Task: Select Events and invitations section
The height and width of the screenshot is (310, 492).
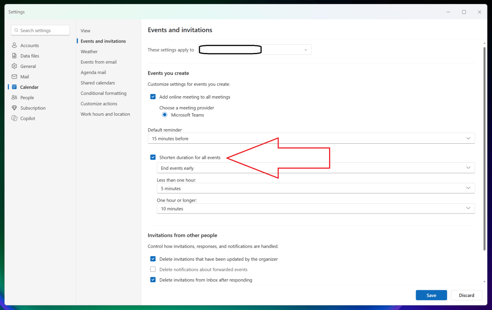Action: pos(103,41)
